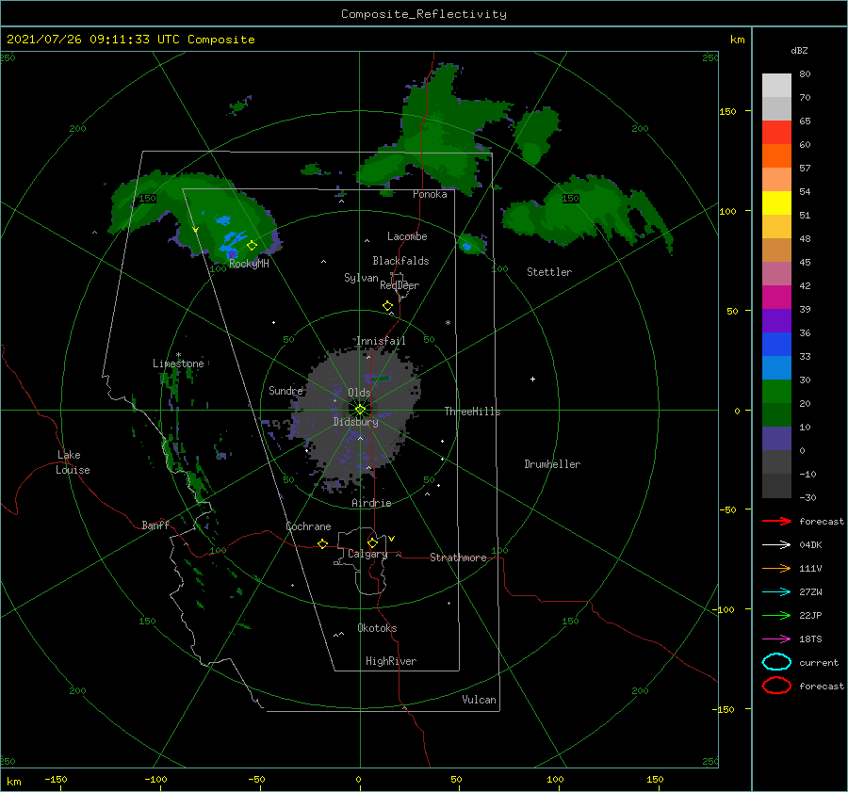Click the Okotoks label
The image size is (848, 792).
tap(377, 628)
